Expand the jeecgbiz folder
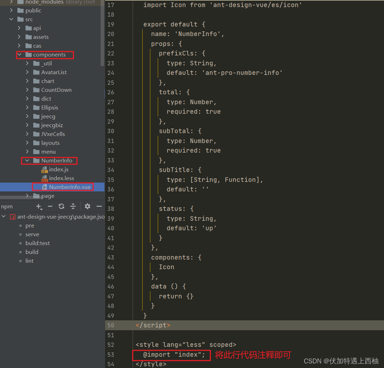 pos(27,125)
